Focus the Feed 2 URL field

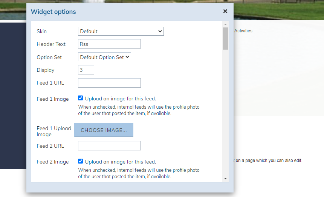coord(109,145)
